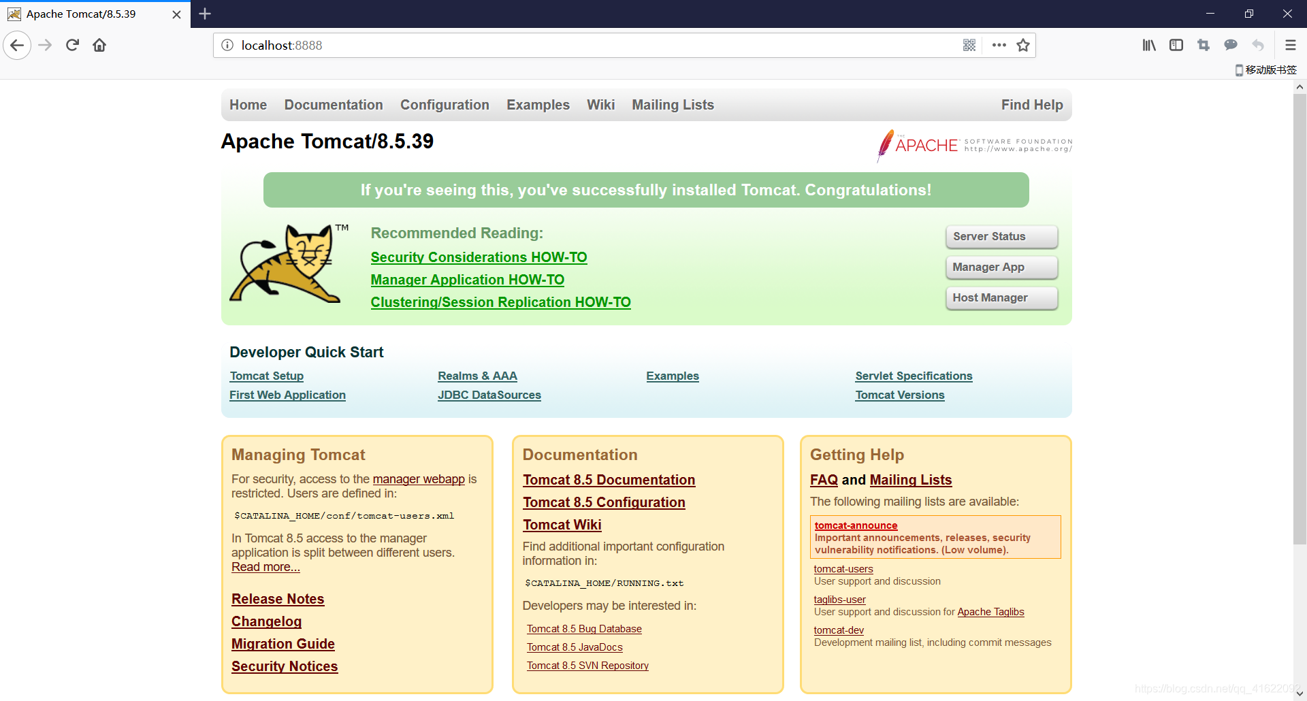Open the tomcat-users mailing list
This screenshot has width=1307, height=701.
coord(843,569)
